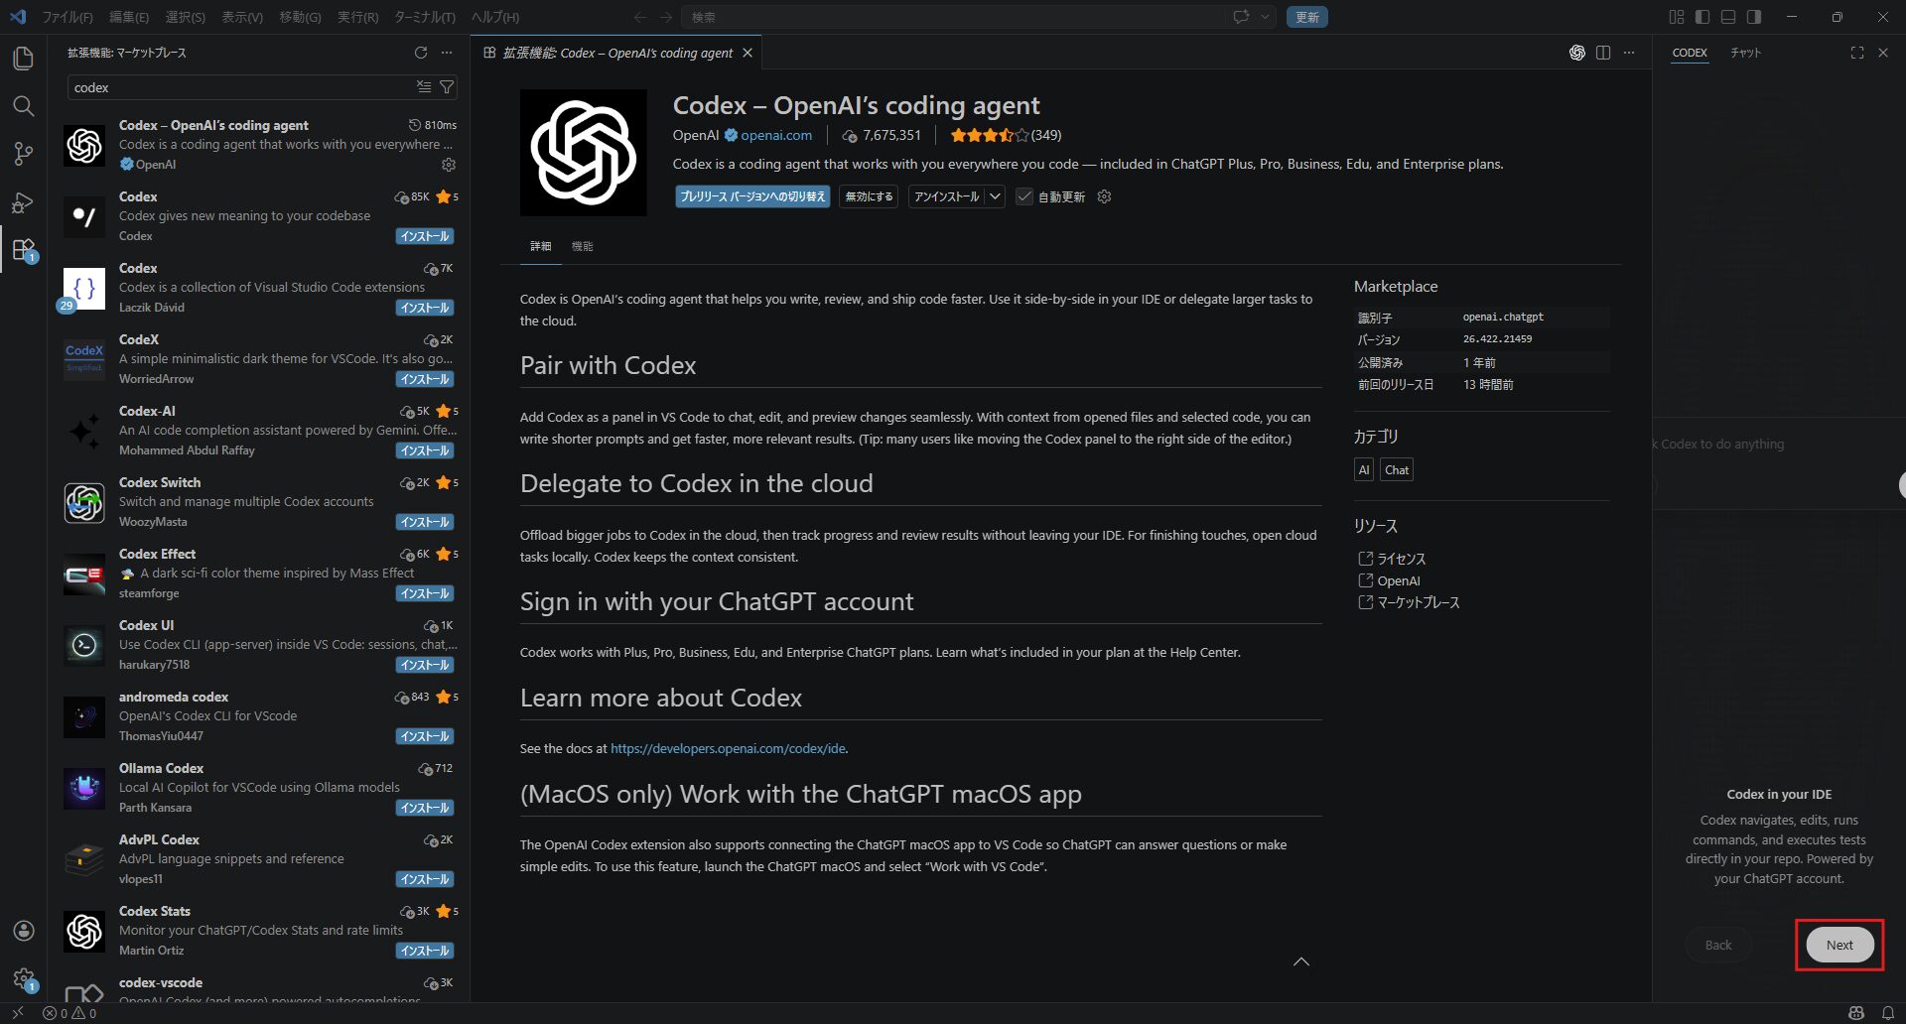Toggle the auto update checkbox

pyautogui.click(x=1024, y=196)
